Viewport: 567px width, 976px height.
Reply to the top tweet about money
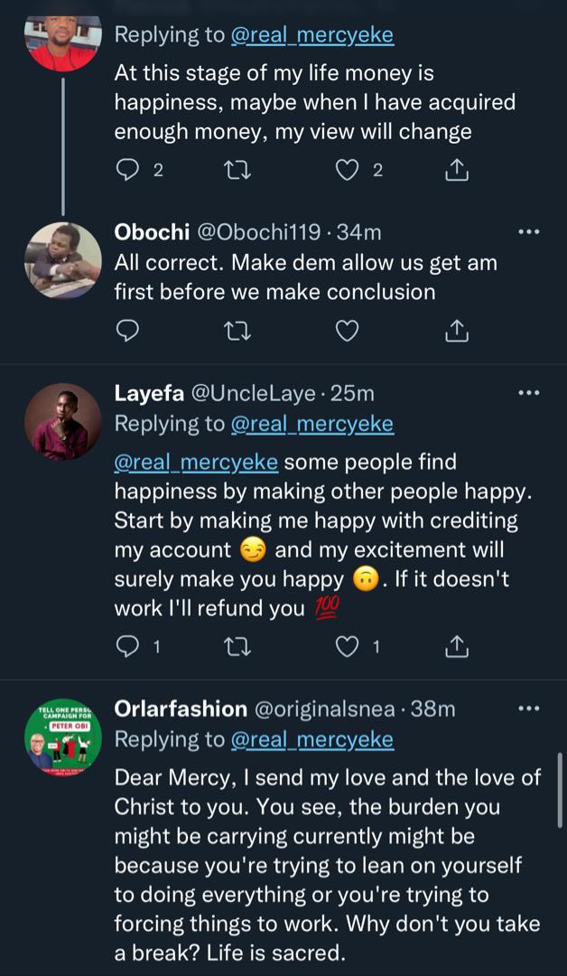128,170
